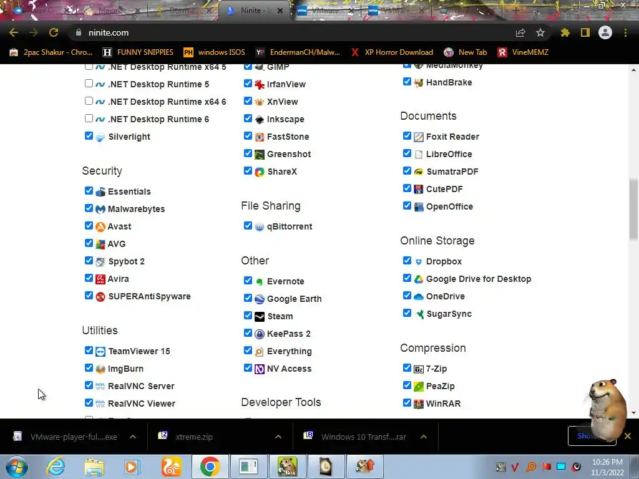Image resolution: width=639 pixels, height=479 pixels.
Task: Bookmark this page with the star icon
Action: click(x=540, y=32)
